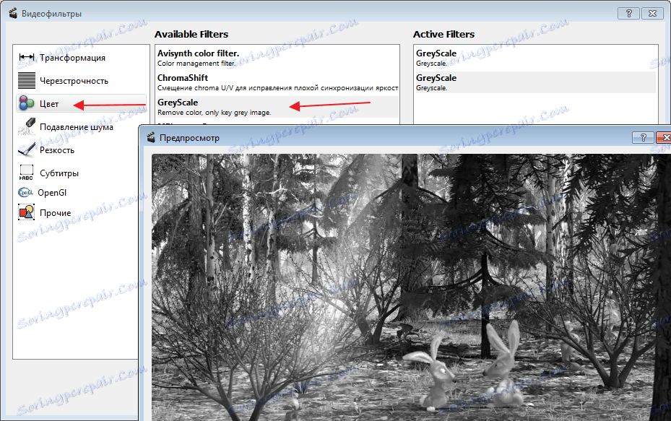Click the Active Filters heading
This screenshot has width=671, height=421.
point(443,34)
